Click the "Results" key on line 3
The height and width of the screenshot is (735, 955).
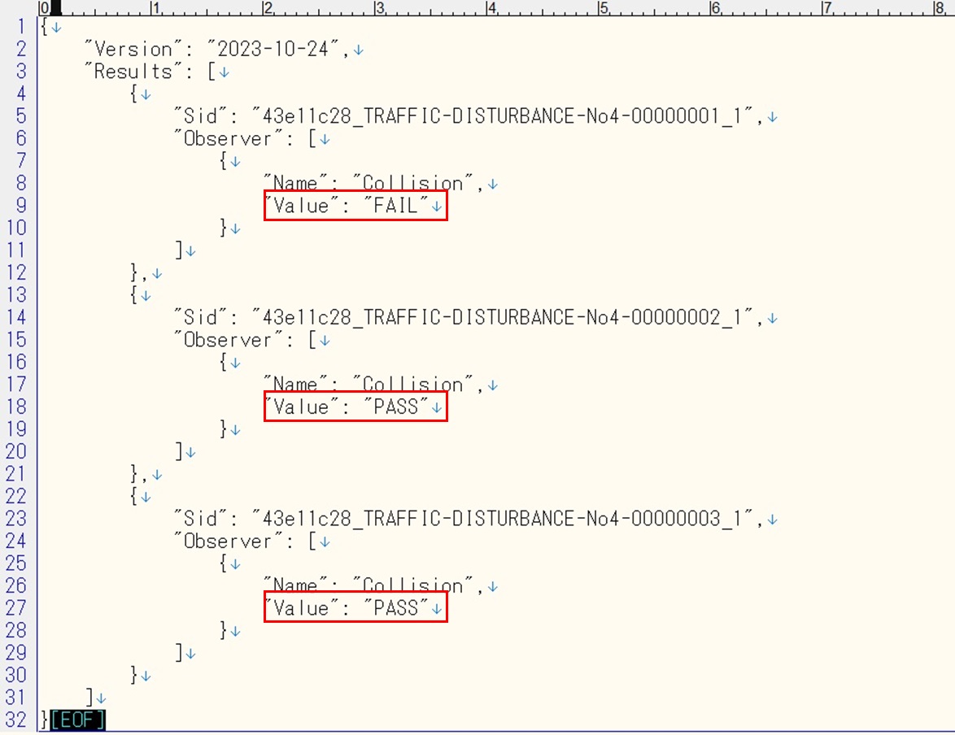[133, 72]
